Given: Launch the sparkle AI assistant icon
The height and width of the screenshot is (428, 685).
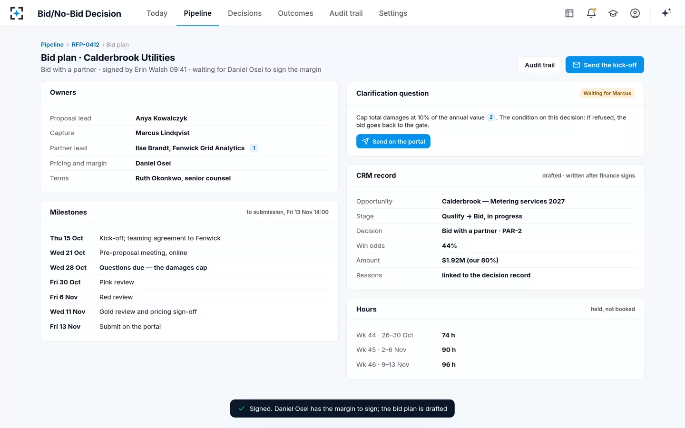Looking at the screenshot, I should pyautogui.click(x=666, y=13).
